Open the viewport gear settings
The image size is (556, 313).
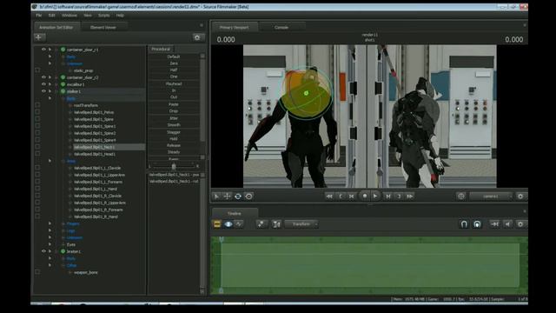[520, 196]
